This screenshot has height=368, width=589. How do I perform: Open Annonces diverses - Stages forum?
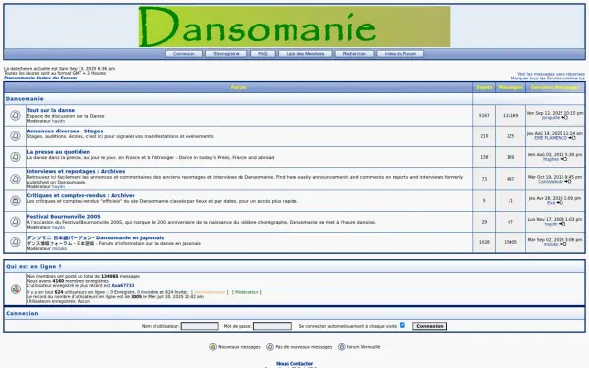pos(65,131)
